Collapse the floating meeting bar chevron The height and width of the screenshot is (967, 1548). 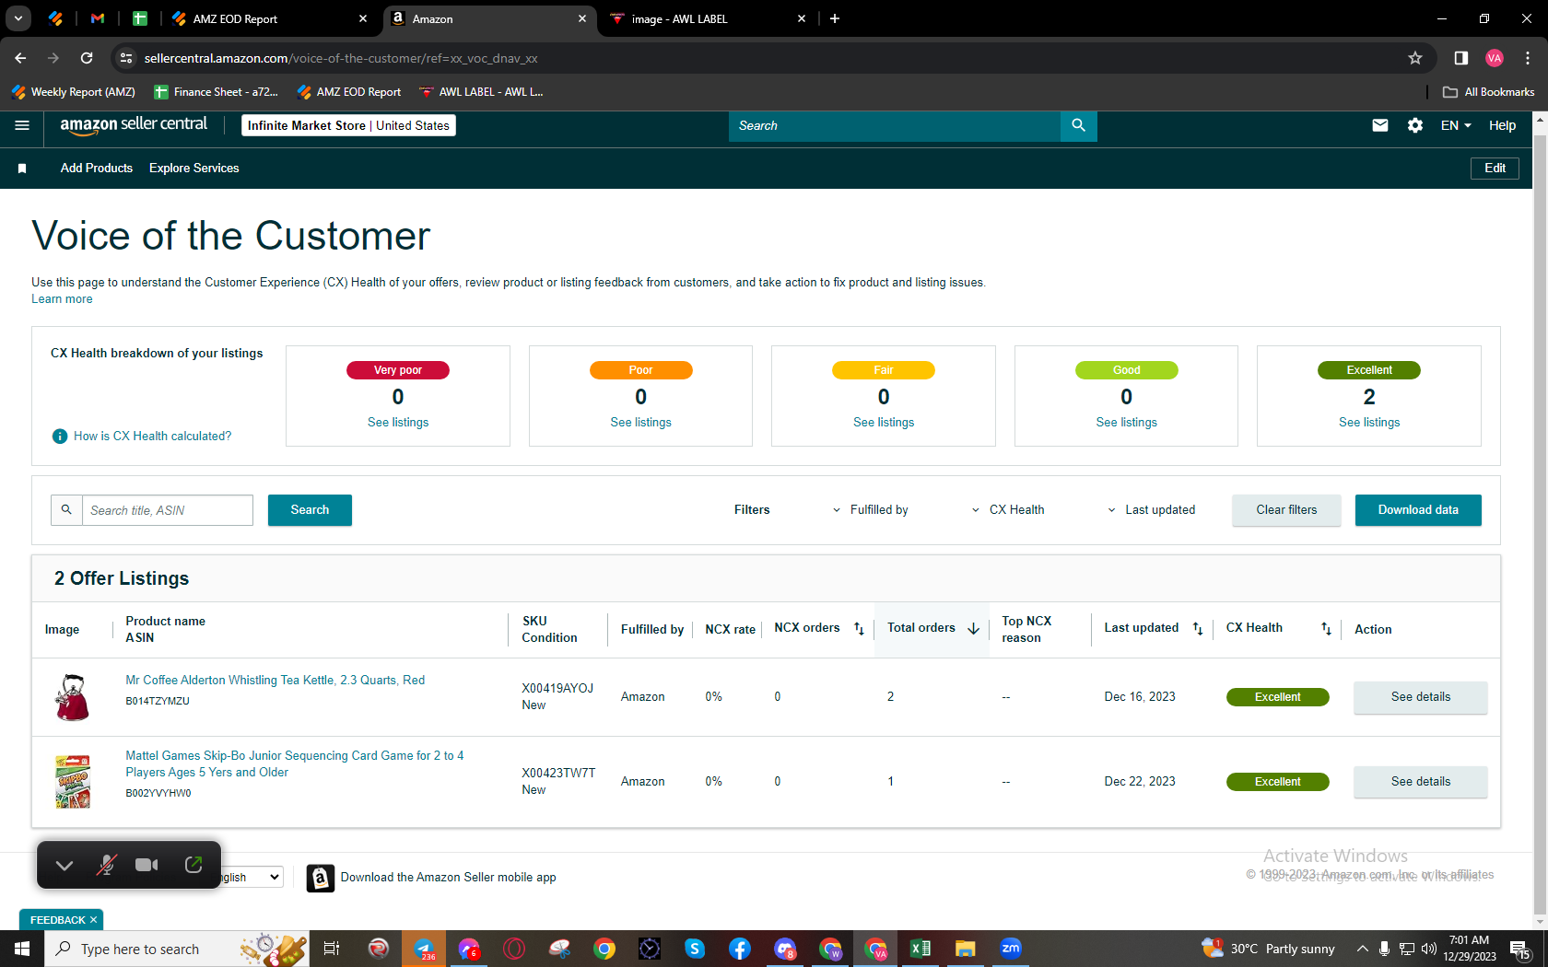click(x=64, y=866)
